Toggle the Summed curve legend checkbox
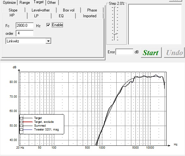Image resolution: width=185 pixels, height=156 pixels. pos(21,126)
